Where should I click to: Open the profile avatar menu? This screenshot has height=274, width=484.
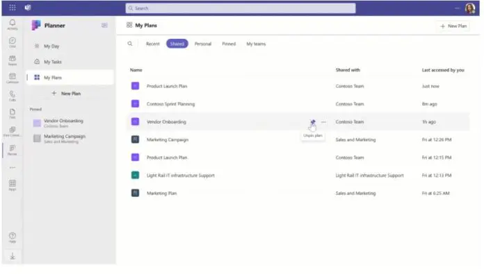470,8
